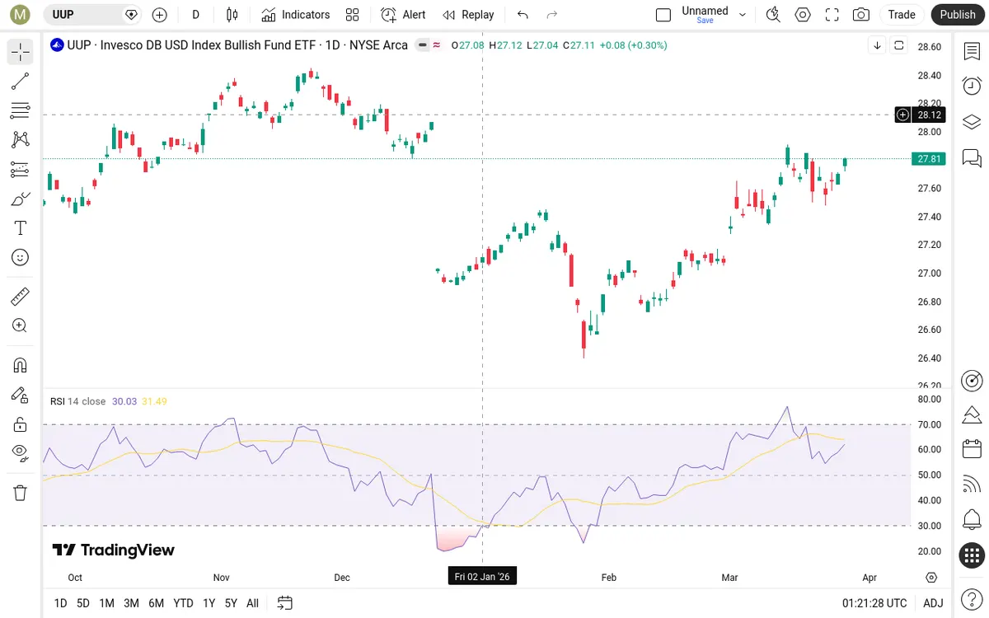Open quick search icon

[773, 15]
